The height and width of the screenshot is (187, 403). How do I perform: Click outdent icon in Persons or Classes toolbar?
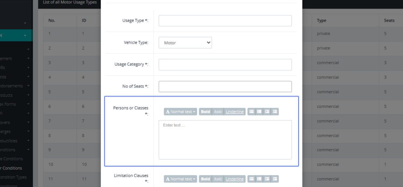tap(267, 112)
